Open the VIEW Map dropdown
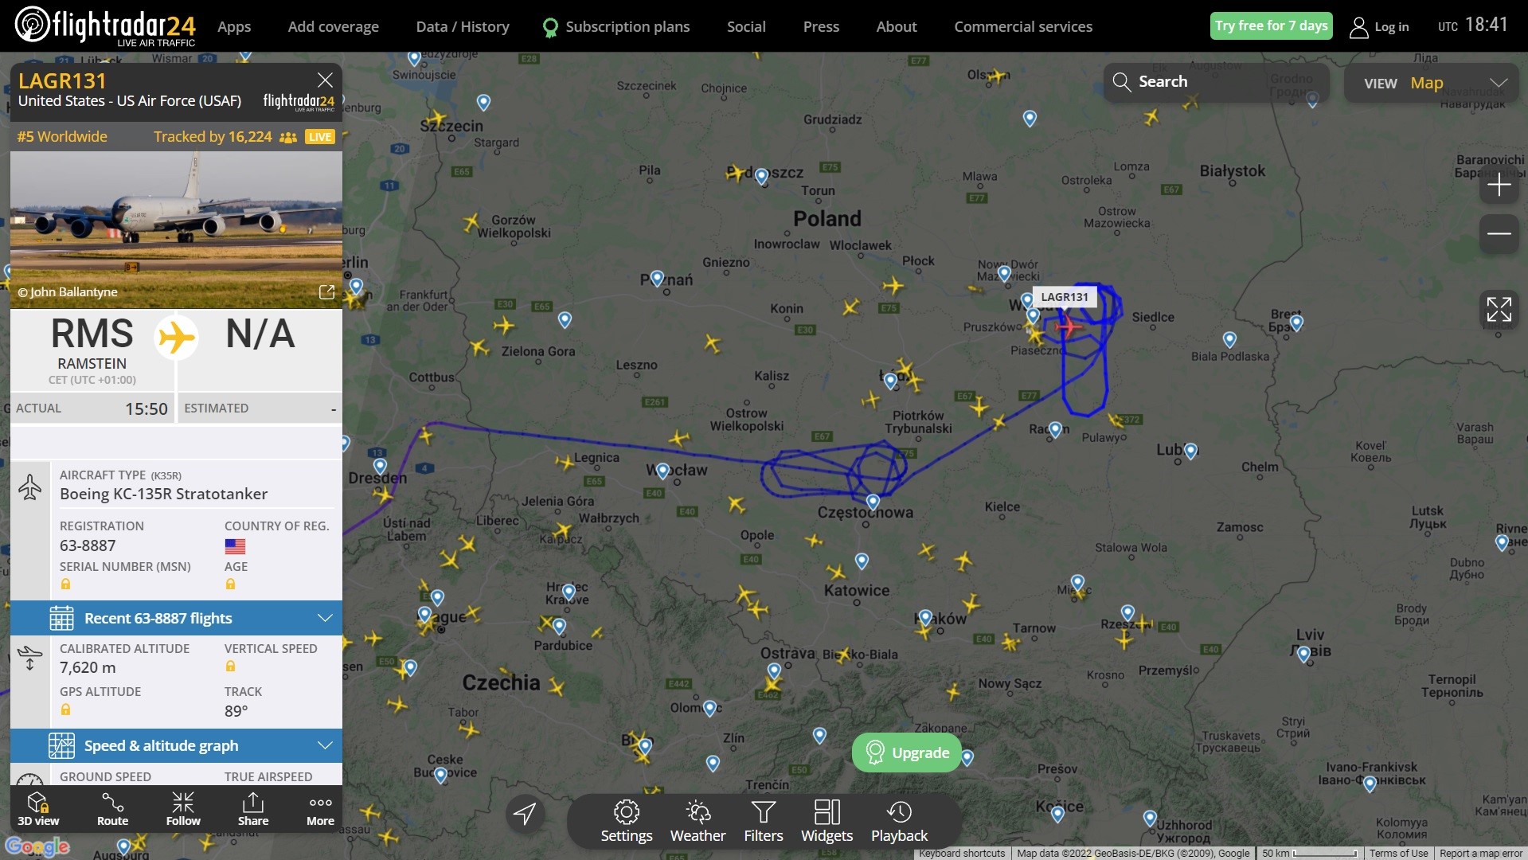Viewport: 1528px width, 860px height. coord(1431,83)
